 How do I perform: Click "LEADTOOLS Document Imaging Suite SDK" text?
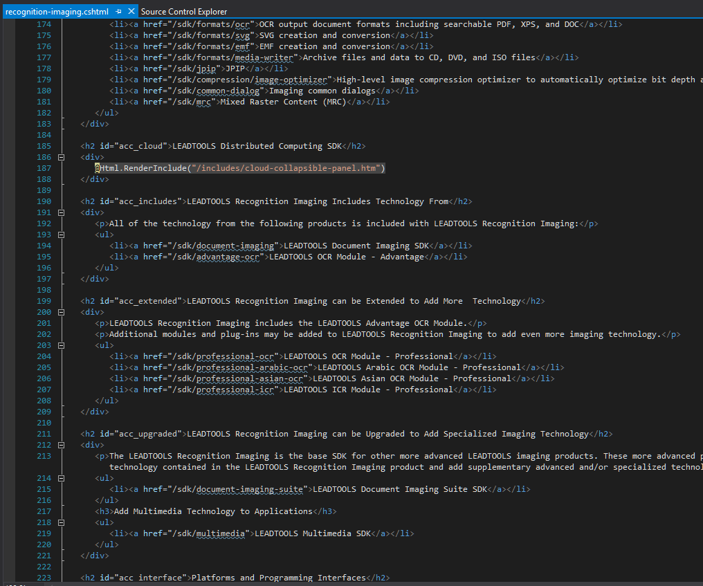tap(400, 489)
